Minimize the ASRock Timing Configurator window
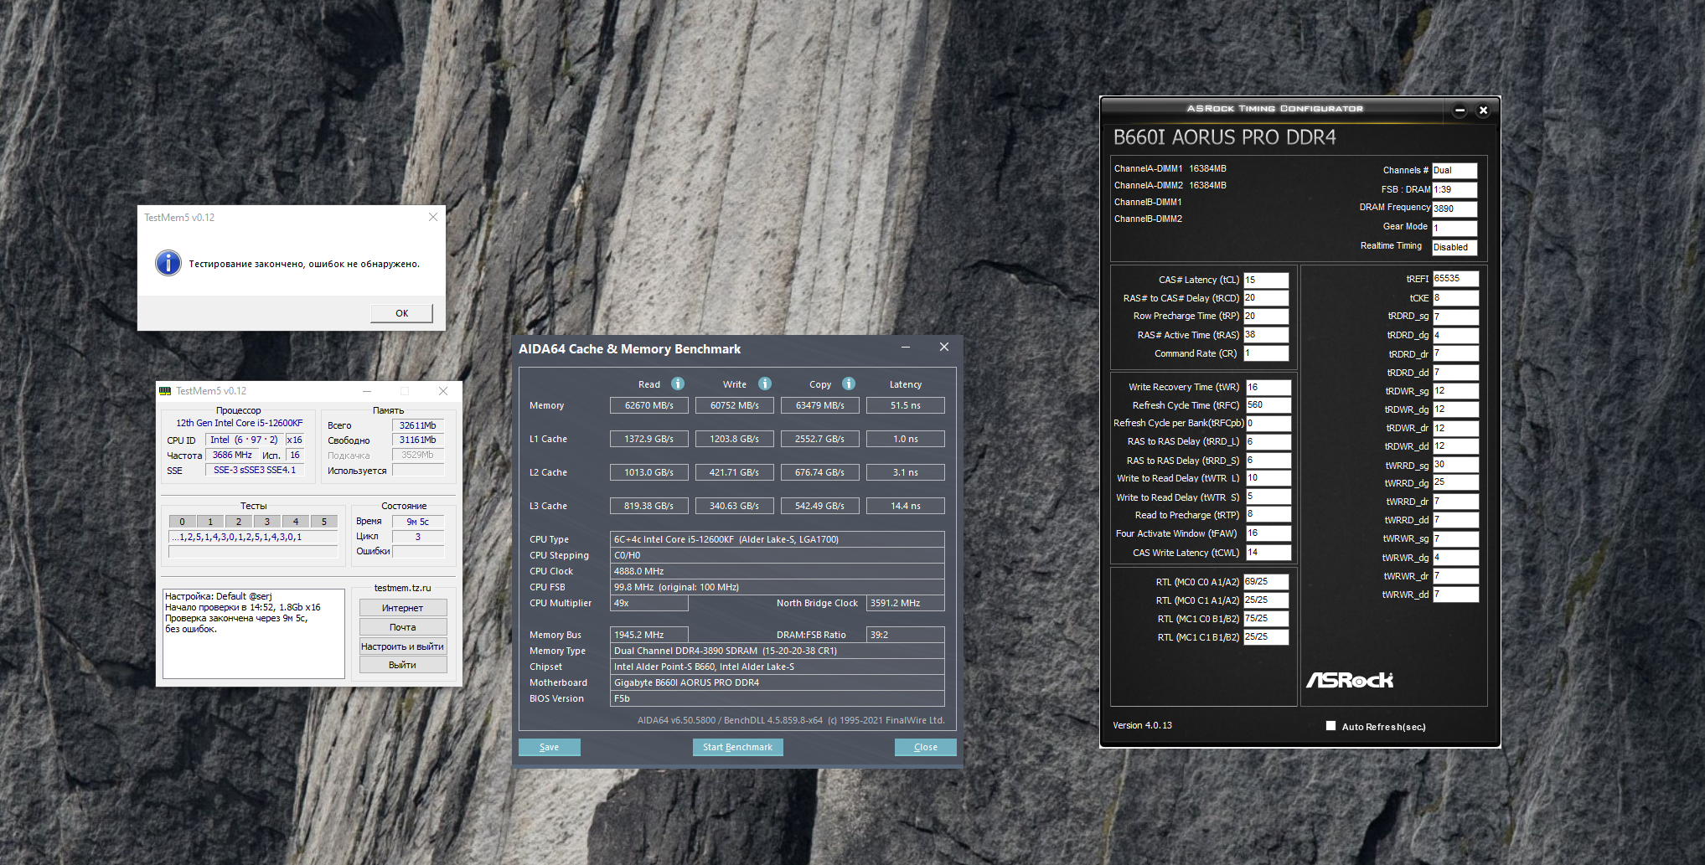The width and height of the screenshot is (1705, 865). coord(1460,111)
